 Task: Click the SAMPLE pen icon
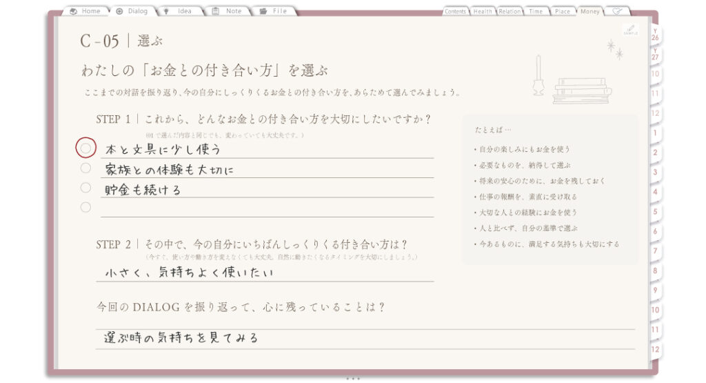click(630, 30)
